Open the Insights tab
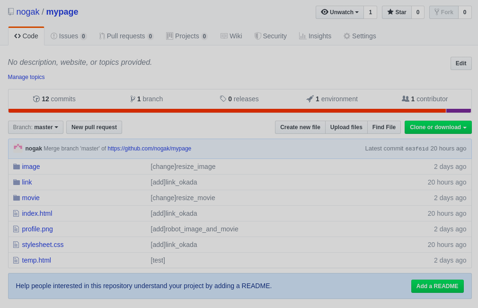This screenshot has width=478, height=308. (315, 36)
